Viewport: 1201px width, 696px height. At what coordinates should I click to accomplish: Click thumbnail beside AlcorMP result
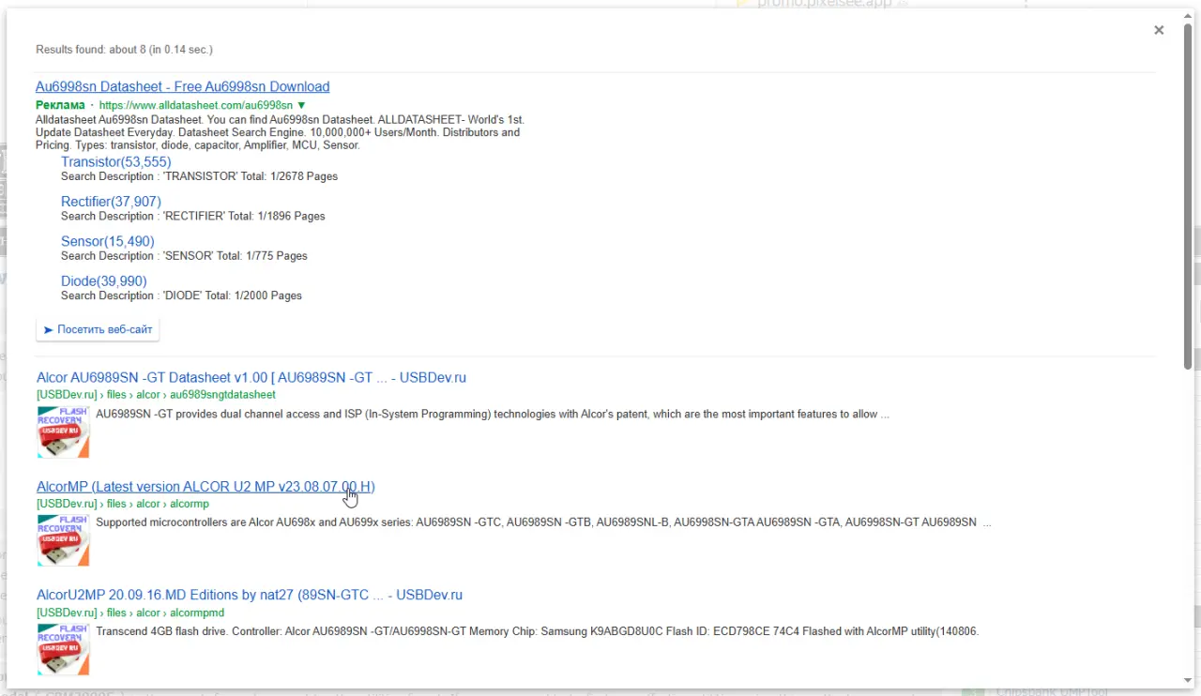[x=63, y=539]
